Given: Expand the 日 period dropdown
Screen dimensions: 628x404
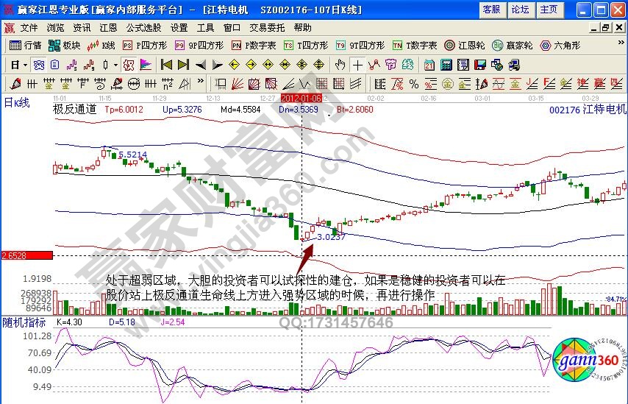Looking at the screenshot, I should (x=19, y=65).
